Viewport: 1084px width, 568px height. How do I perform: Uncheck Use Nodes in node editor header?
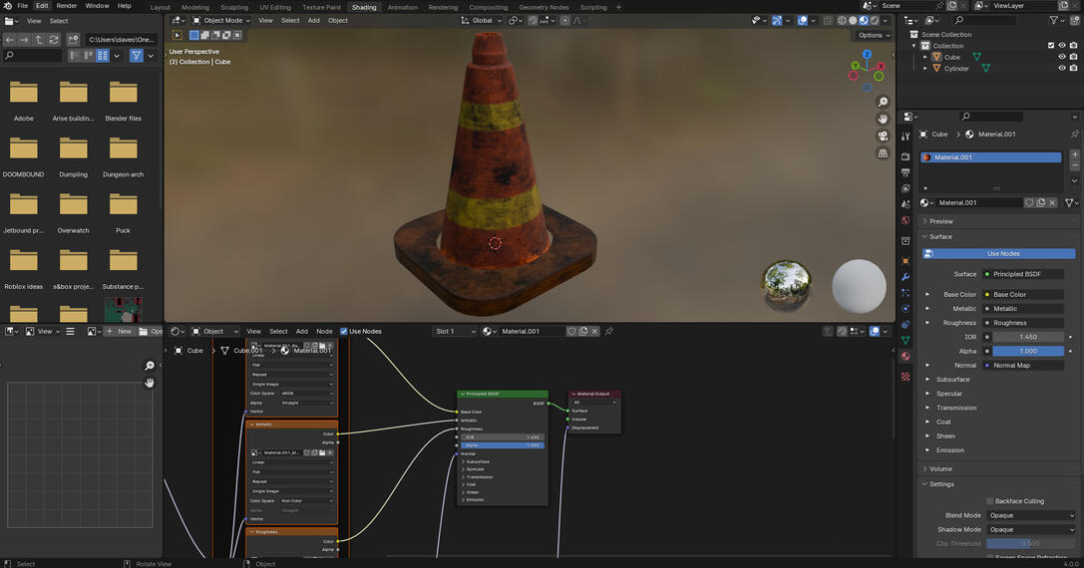[344, 332]
